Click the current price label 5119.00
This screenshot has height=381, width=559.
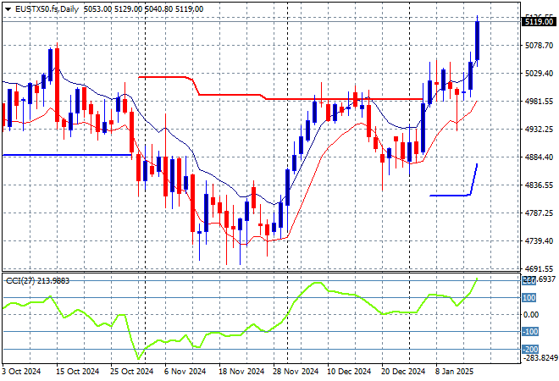click(539, 23)
